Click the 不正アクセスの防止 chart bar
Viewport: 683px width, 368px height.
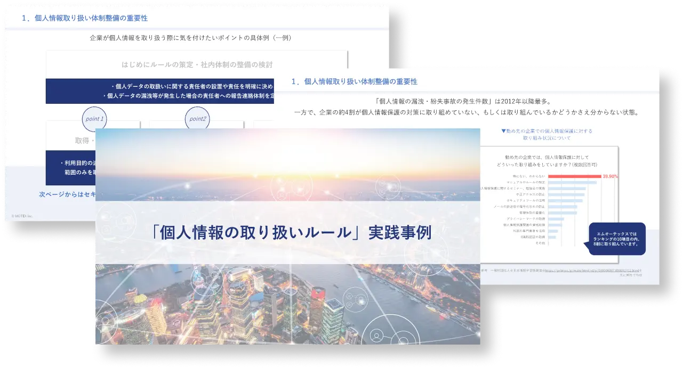(x=566, y=194)
